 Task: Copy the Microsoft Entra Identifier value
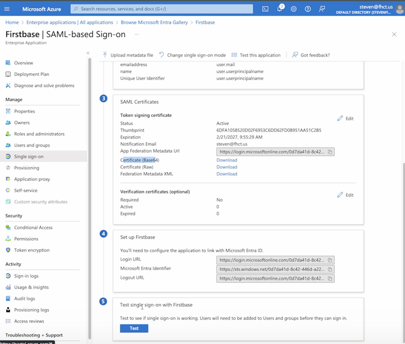[330, 269]
